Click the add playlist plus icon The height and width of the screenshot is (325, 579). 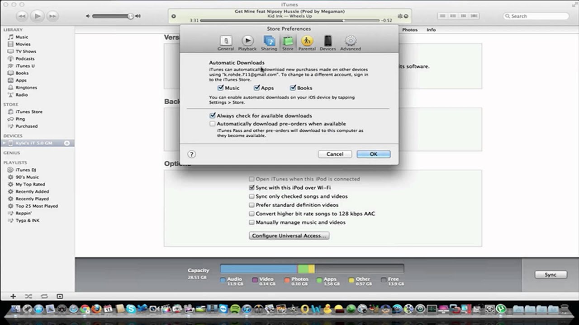pos(13,297)
